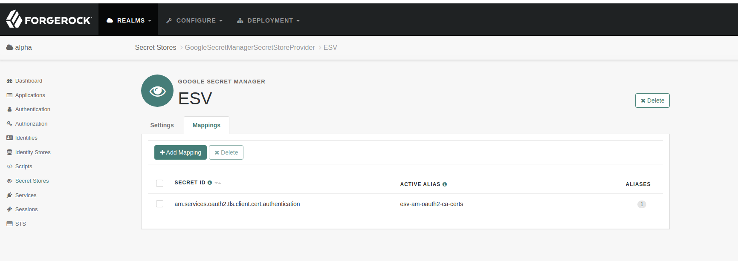
Task: Click the Identity Stores database icon
Action: tap(9, 152)
